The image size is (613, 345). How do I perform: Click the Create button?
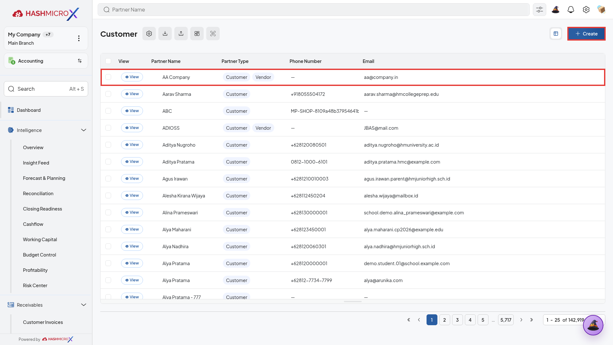(586, 34)
